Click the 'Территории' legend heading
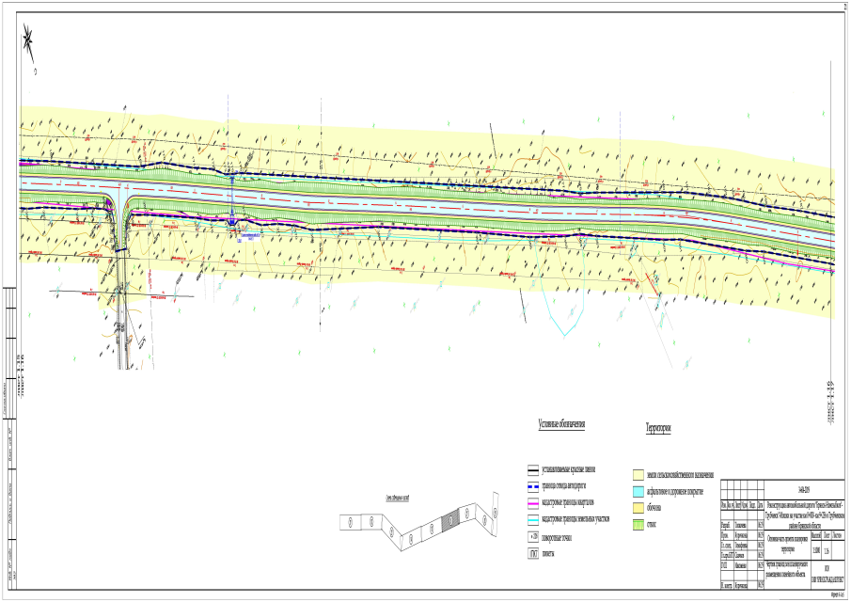This screenshot has height=602, width=851. coord(665,428)
